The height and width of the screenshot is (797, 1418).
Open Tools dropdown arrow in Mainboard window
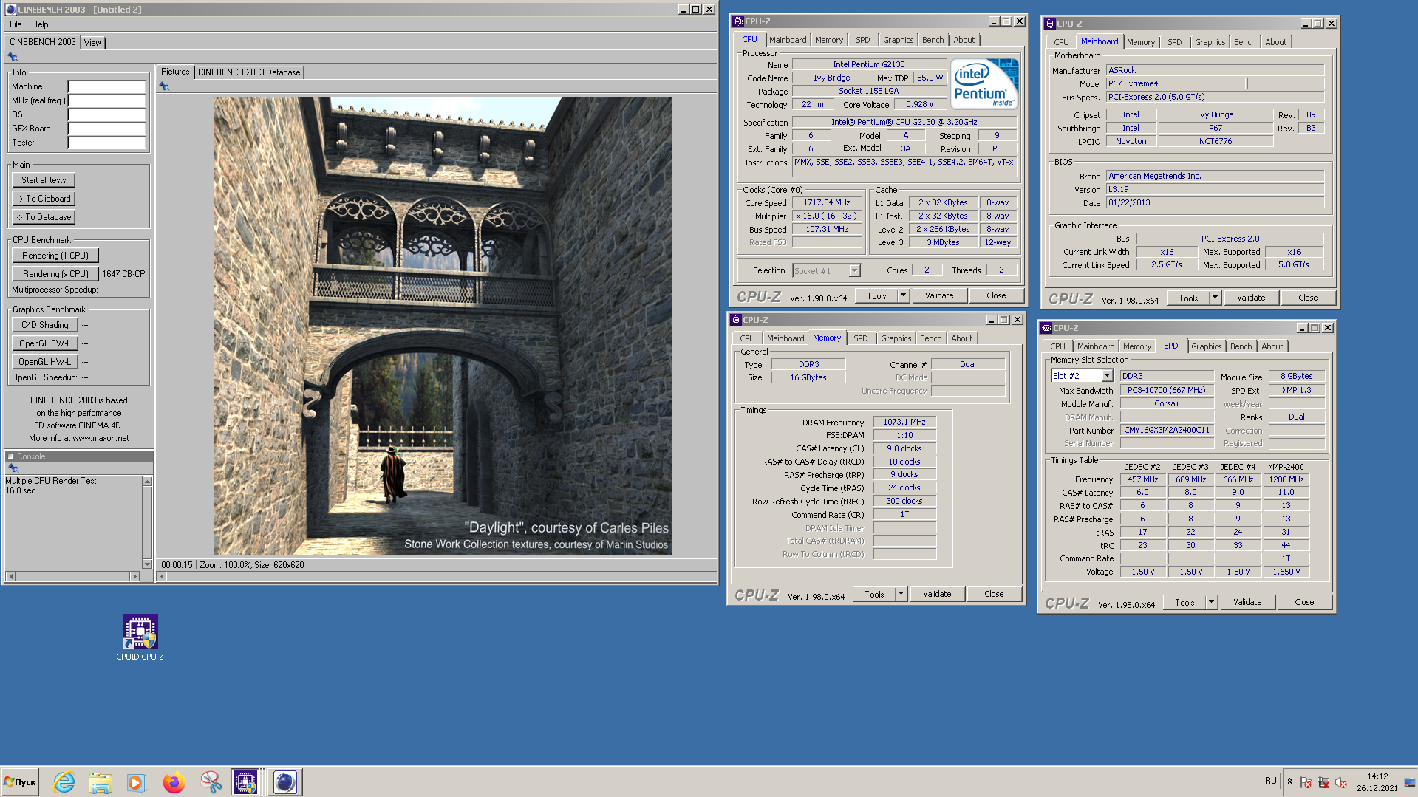tap(1215, 298)
